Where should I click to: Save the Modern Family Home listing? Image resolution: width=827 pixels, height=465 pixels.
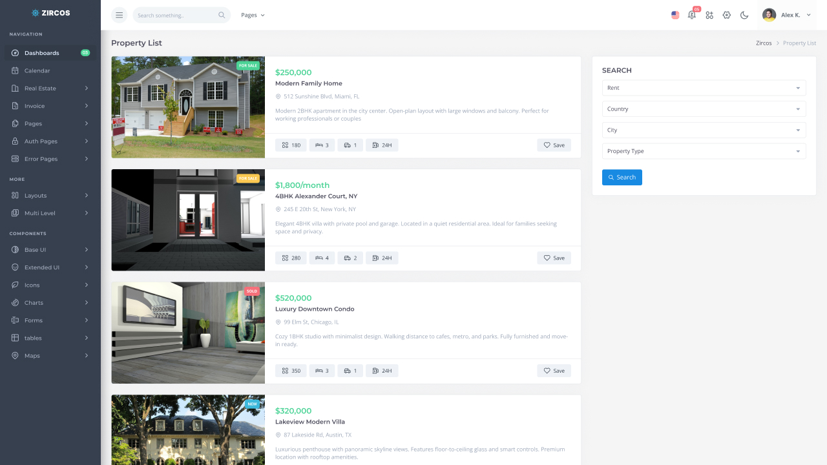pos(554,145)
